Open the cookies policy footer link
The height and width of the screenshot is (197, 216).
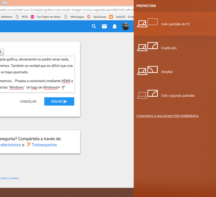click(x=9, y=178)
